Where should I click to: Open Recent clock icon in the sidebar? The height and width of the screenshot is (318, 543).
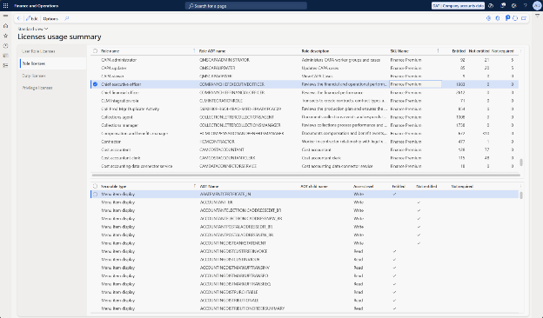[5, 46]
